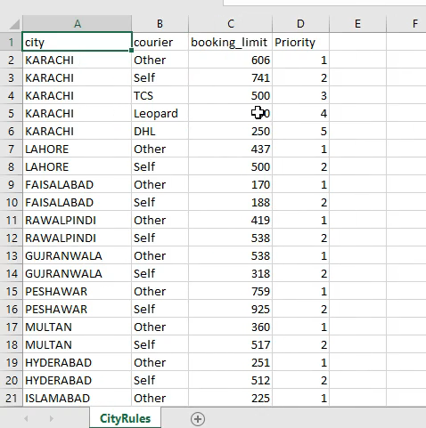Select row 5 header
This screenshot has width=426, height=428.
(x=12, y=113)
